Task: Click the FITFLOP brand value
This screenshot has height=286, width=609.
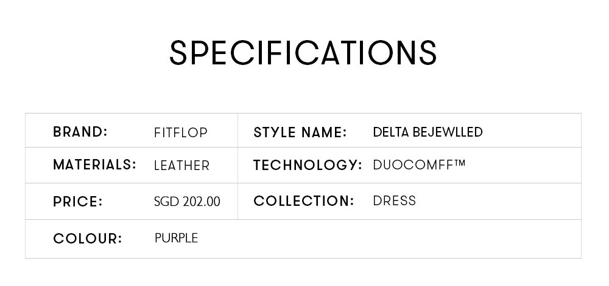Action: point(181,133)
